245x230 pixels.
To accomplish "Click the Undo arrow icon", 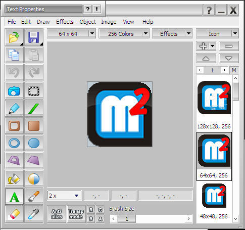I will click(x=14, y=72).
